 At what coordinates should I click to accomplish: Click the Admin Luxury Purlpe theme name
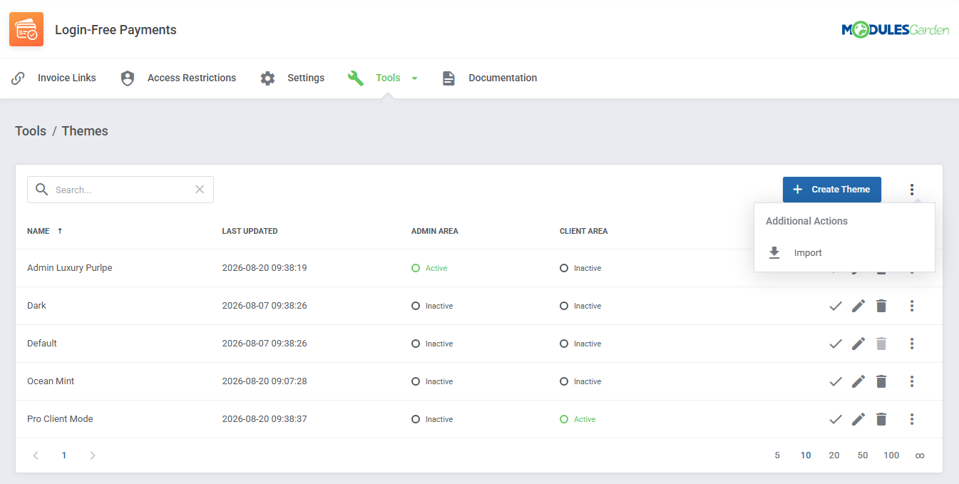coord(70,268)
